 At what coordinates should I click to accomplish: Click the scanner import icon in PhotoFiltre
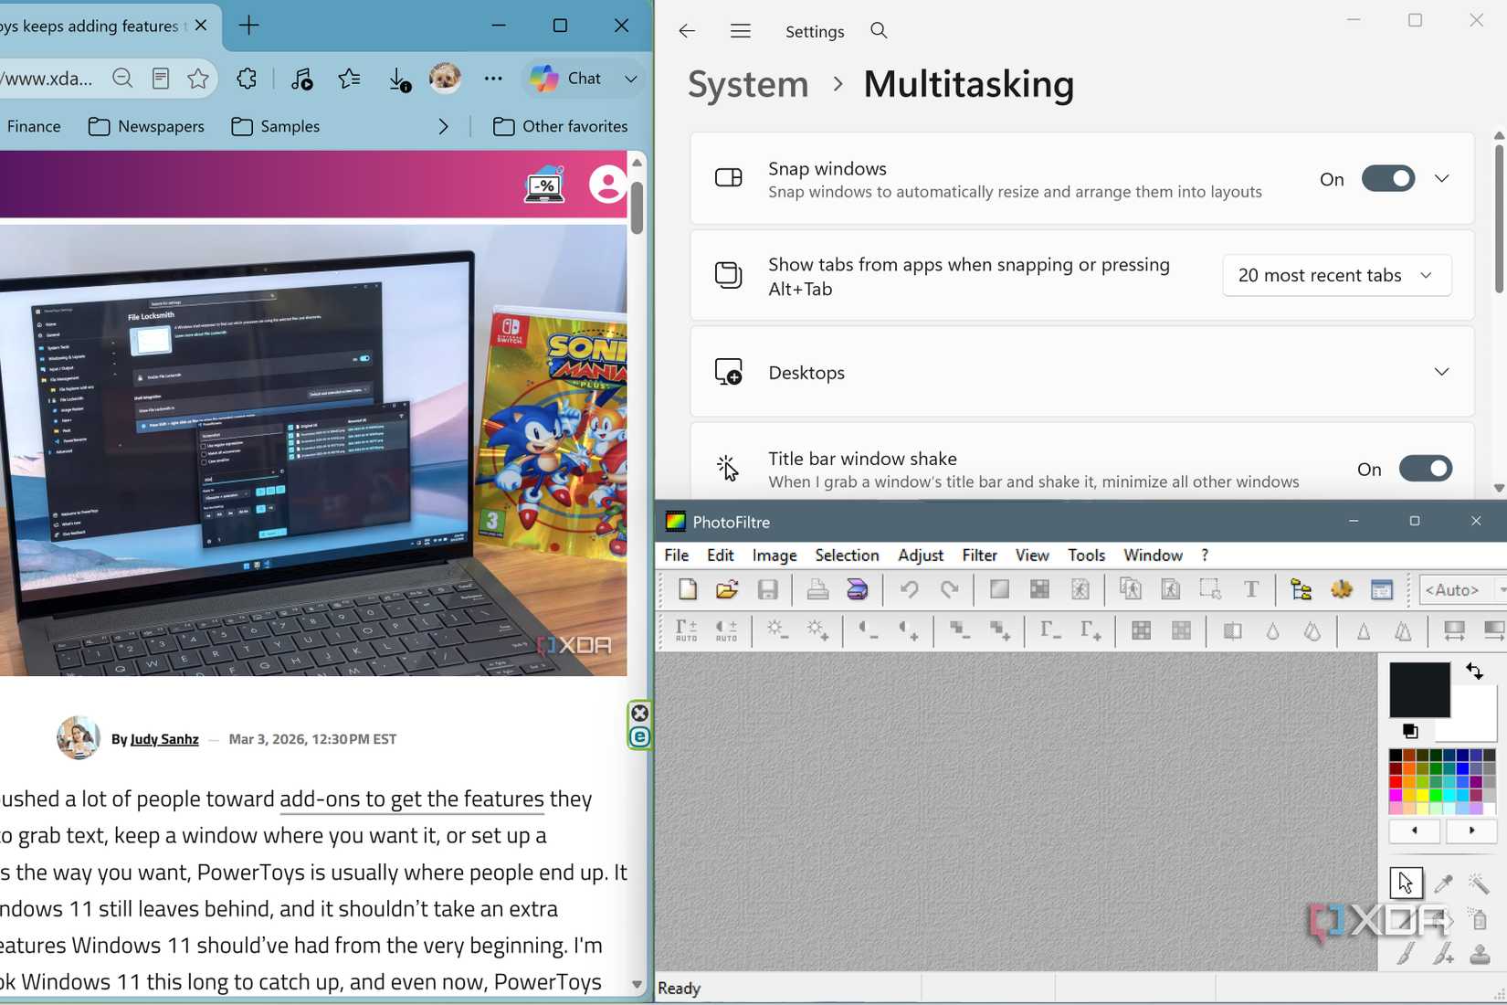coord(858,590)
